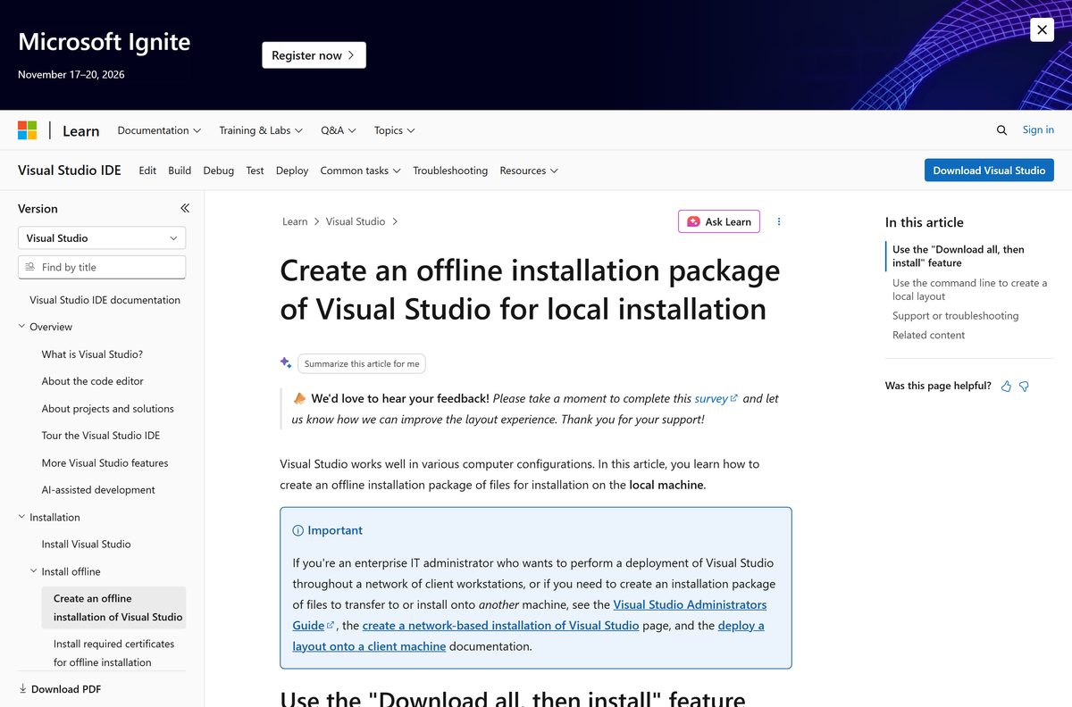Image resolution: width=1072 pixels, height=707 pixels.
Task: Open the Troubleshooting menu item
Action: (x=450, y=171)
